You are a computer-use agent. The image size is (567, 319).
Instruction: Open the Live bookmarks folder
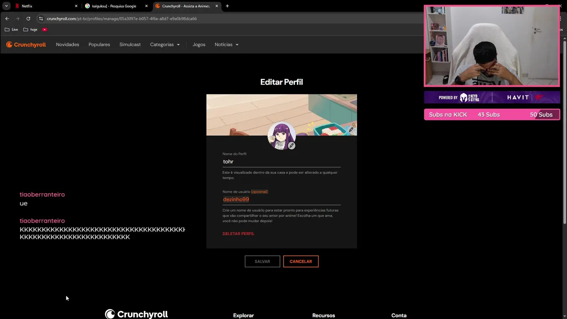[x=12, y=30]
